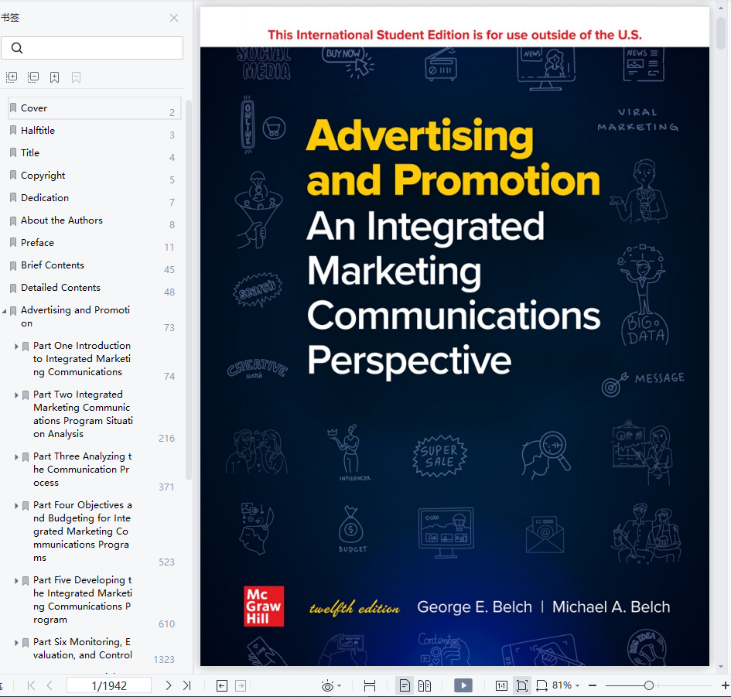The image size is (731, 697).
Task: Click the Dedication bookmark's ribbon icon
Action: tap(13, 198)
